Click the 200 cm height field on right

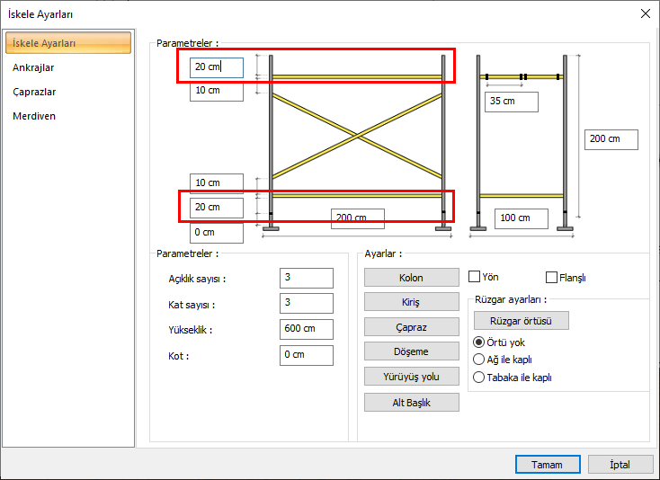tap(611, 139)
